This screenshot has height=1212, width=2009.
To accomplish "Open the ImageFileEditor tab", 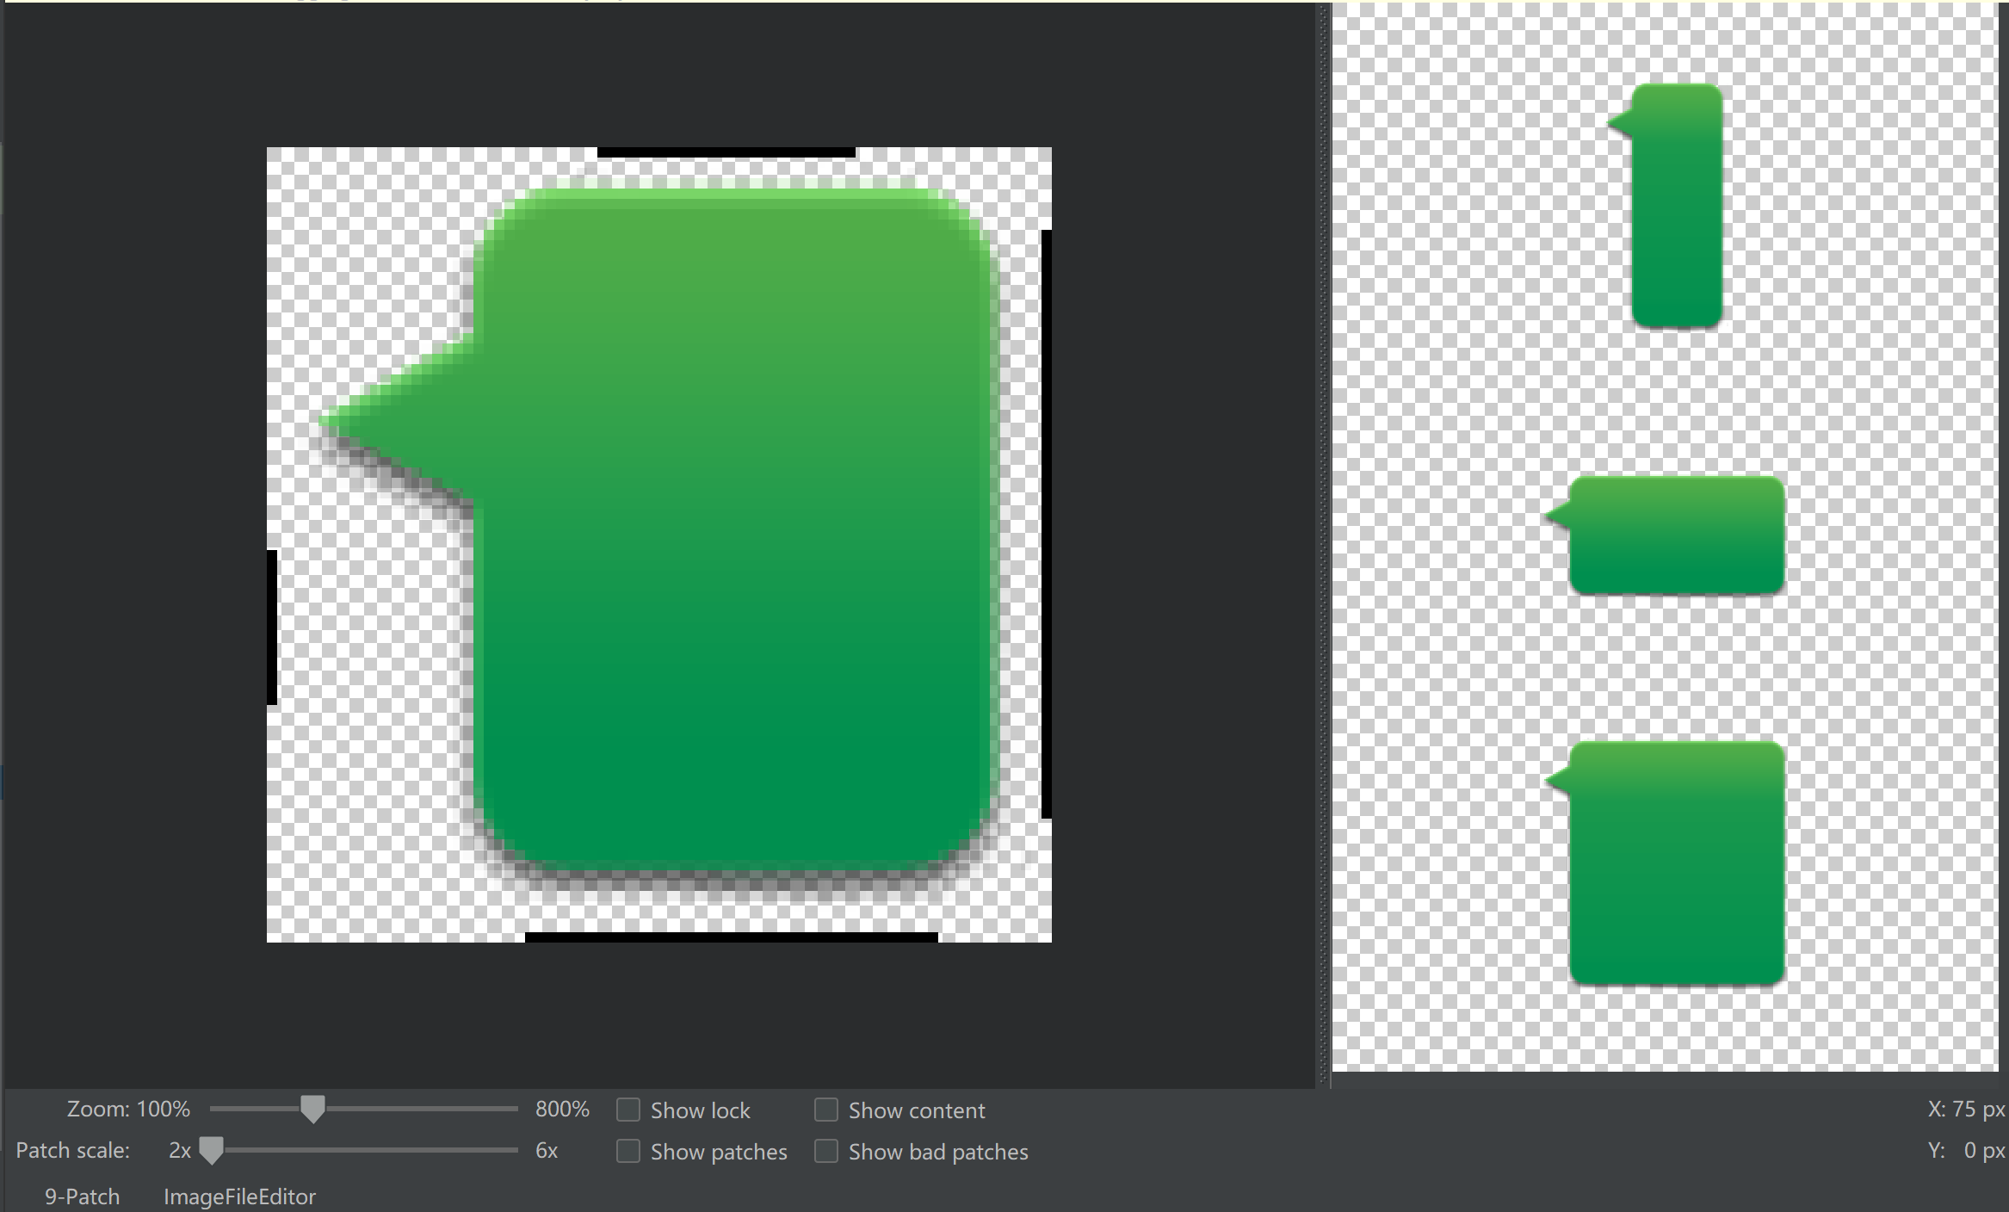I will 239,1197.
